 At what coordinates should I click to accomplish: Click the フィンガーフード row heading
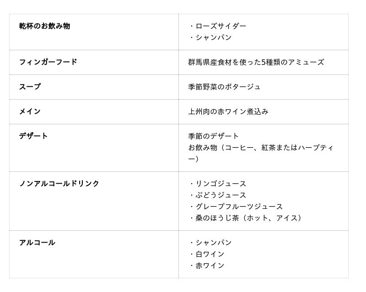pos(48,62)
